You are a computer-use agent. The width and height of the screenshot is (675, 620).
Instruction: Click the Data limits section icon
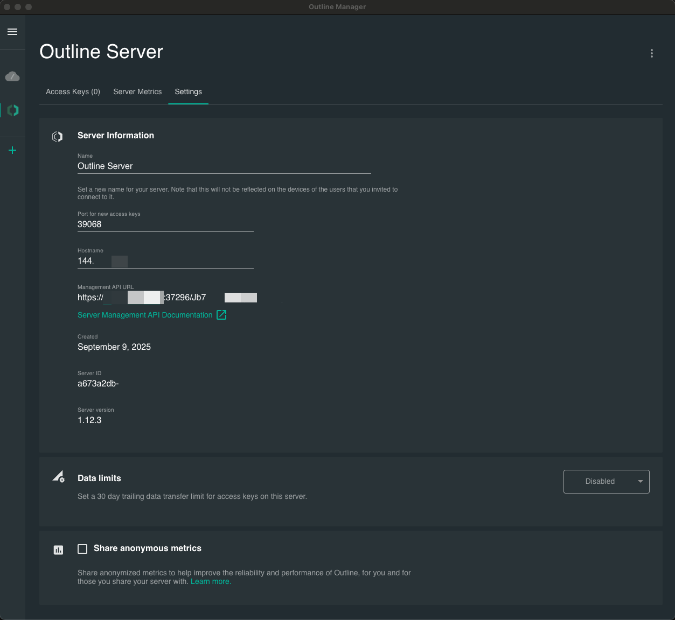pos(58,477)
